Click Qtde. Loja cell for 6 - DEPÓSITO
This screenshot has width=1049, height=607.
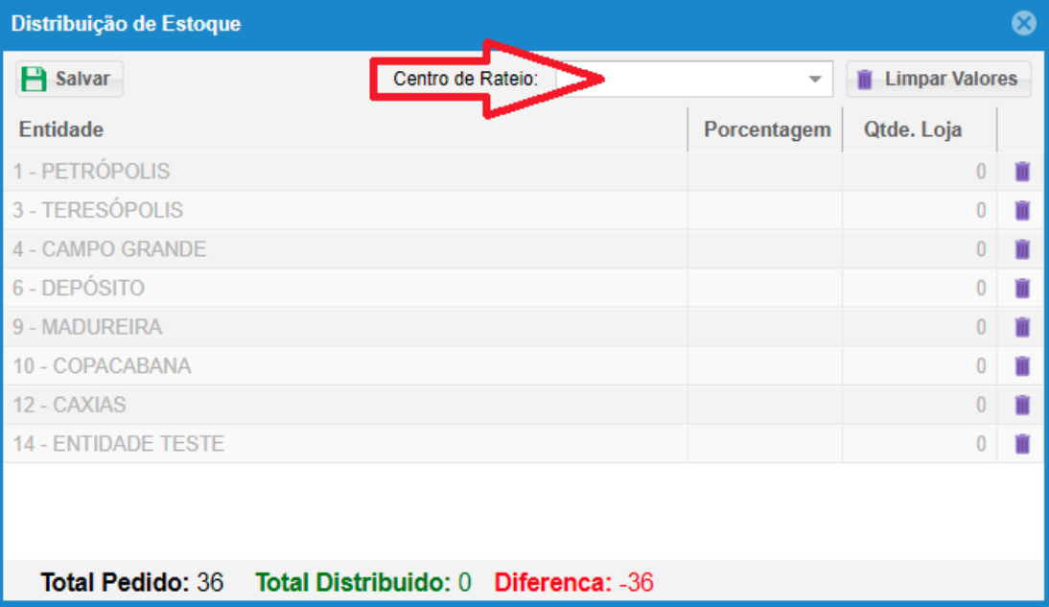pos(919,289)
